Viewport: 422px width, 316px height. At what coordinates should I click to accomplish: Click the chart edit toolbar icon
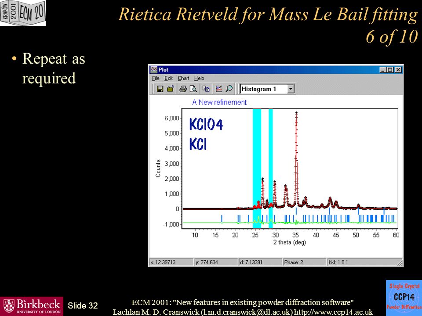[219, 89]
